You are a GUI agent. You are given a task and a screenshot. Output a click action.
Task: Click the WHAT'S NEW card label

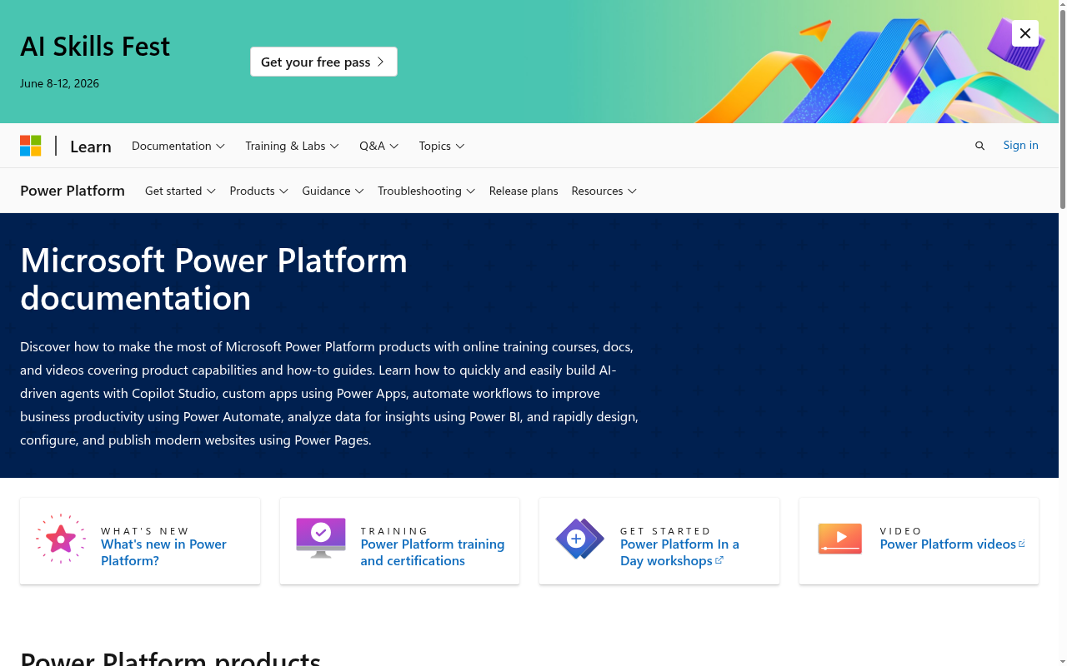pos(145,530)
